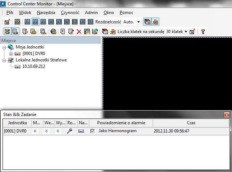
Task: Click the question mark help icon
Action: (203, 32)
